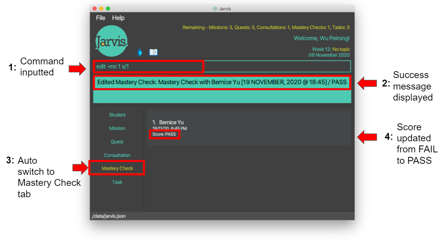
Task: Minimize Jarvis window with yellow button
Action: coord(101,8)
